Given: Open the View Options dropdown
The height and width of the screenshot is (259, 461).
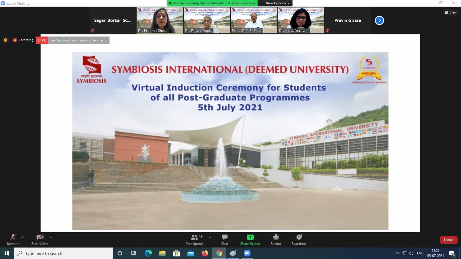Looking at the screenshot, I should [278, 3].
